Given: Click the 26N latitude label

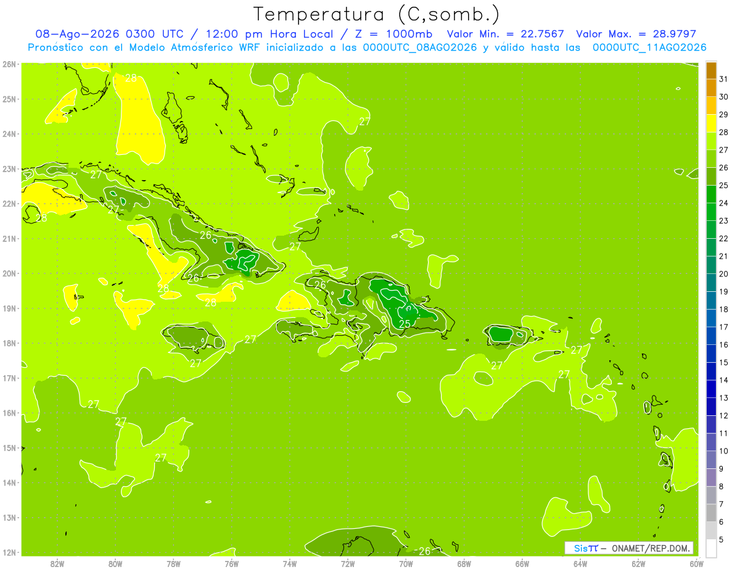Looking at the screenshot, I should coord(9,64).
